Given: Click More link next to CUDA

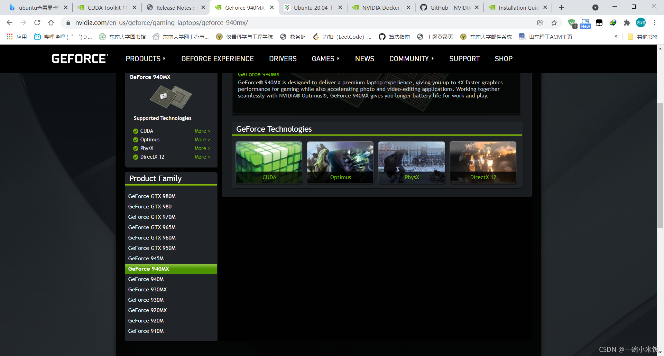Looking at the screenshot, I should click(202, 131).
